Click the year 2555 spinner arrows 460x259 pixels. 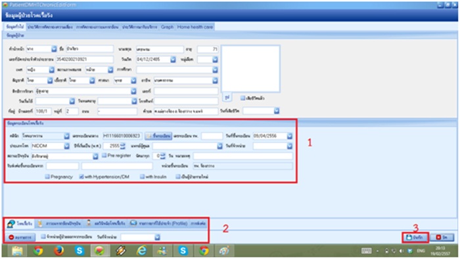coord(123,146)
